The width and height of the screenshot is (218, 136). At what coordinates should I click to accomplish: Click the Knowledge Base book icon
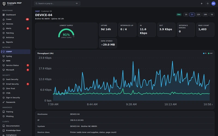pos(4,131)
